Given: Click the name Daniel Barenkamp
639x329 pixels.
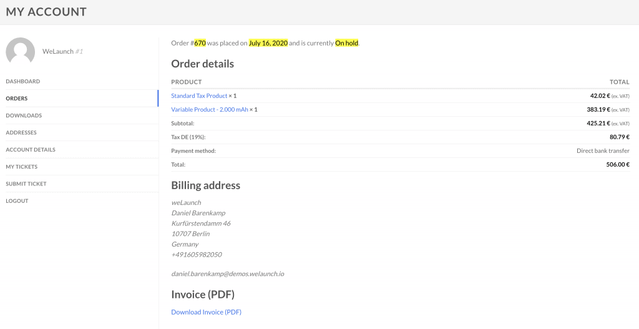Looking at the screenshot, I should click(198, 213).
